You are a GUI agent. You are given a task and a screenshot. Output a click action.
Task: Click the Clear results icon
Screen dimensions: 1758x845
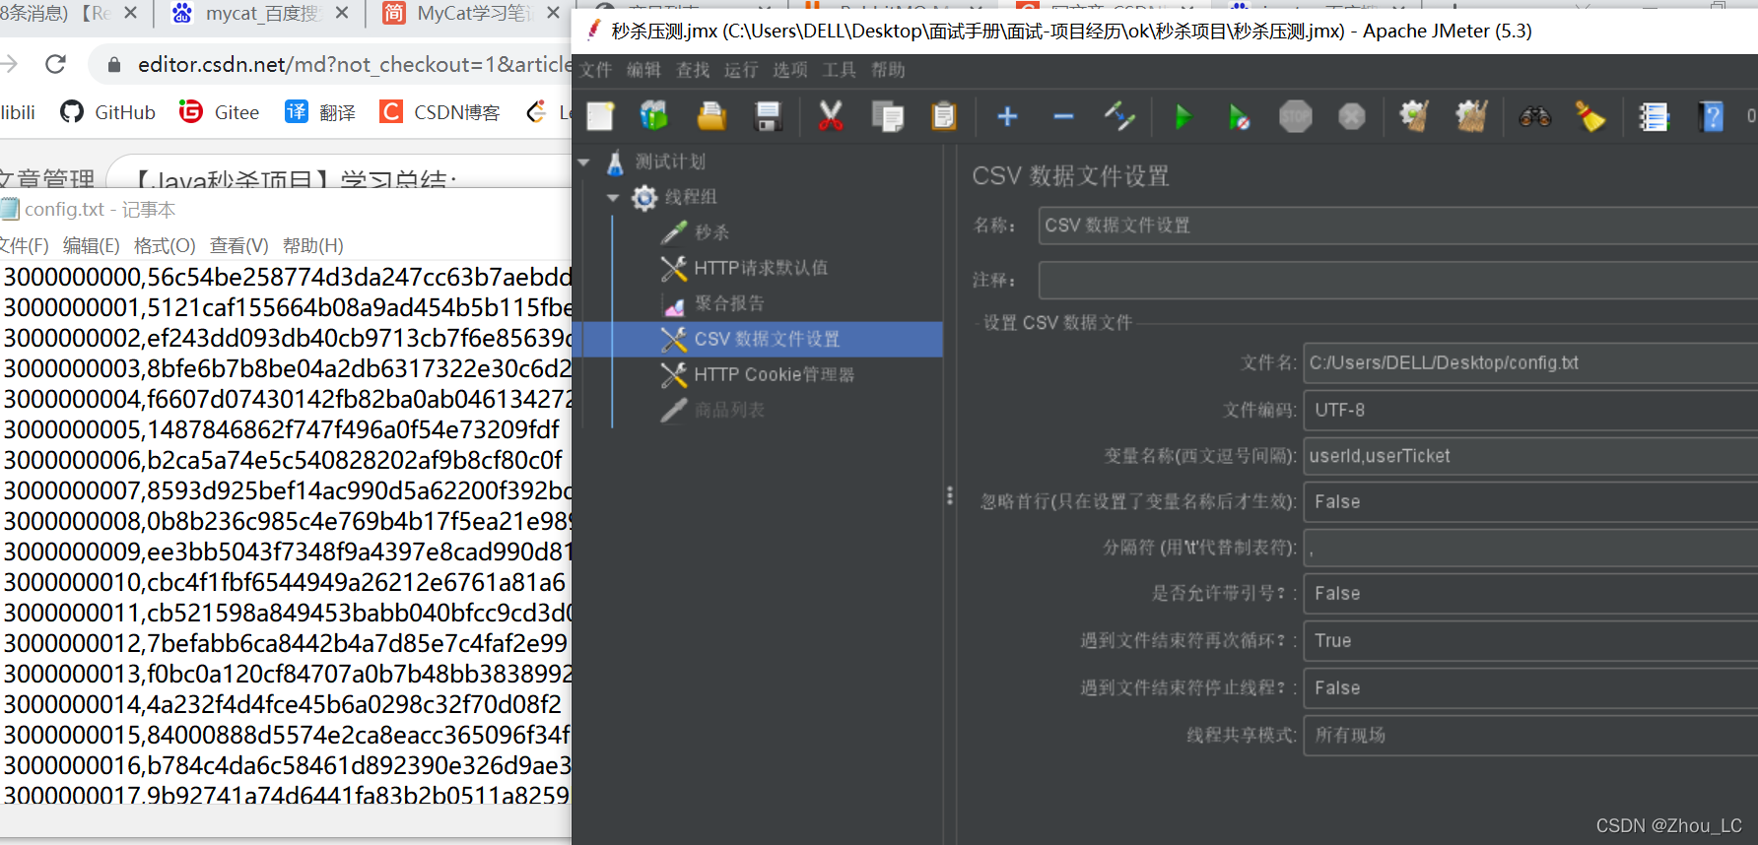[x=1415, y=116]
